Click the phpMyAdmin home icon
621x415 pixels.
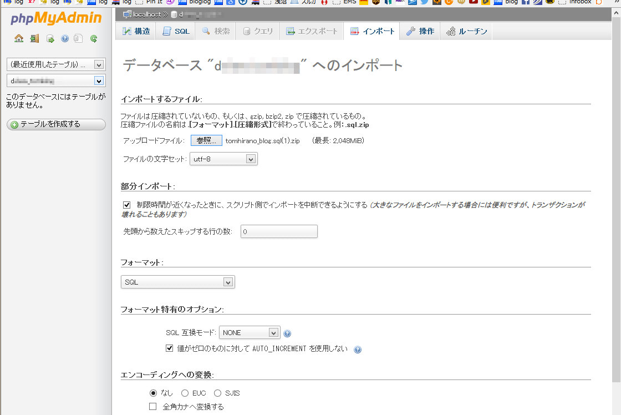click(x=19, y=39)
